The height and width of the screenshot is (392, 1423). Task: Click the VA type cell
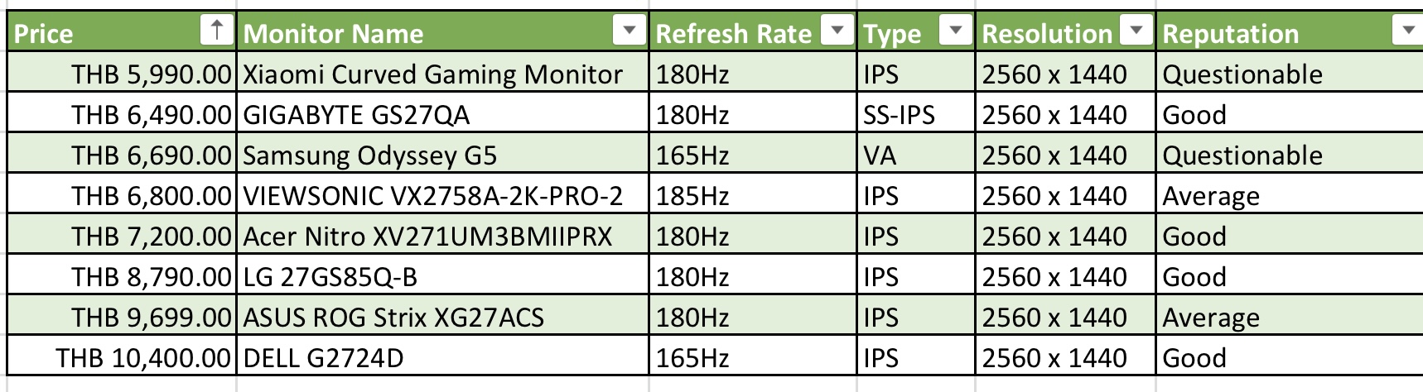tap(916, 155)
